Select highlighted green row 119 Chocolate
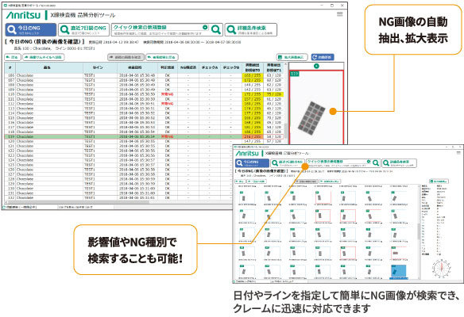 (145, 136)
